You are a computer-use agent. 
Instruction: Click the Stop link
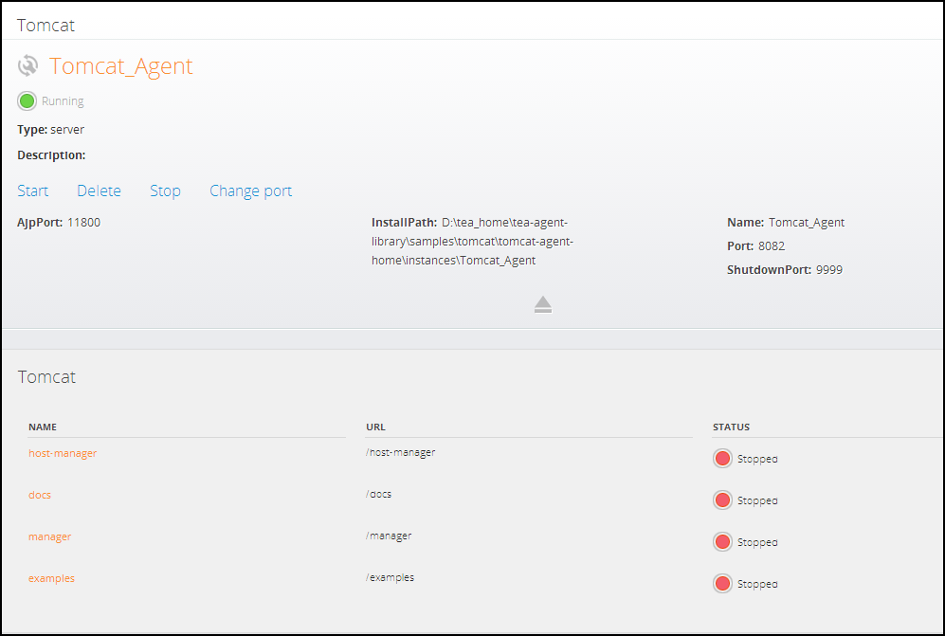point(165,191)
